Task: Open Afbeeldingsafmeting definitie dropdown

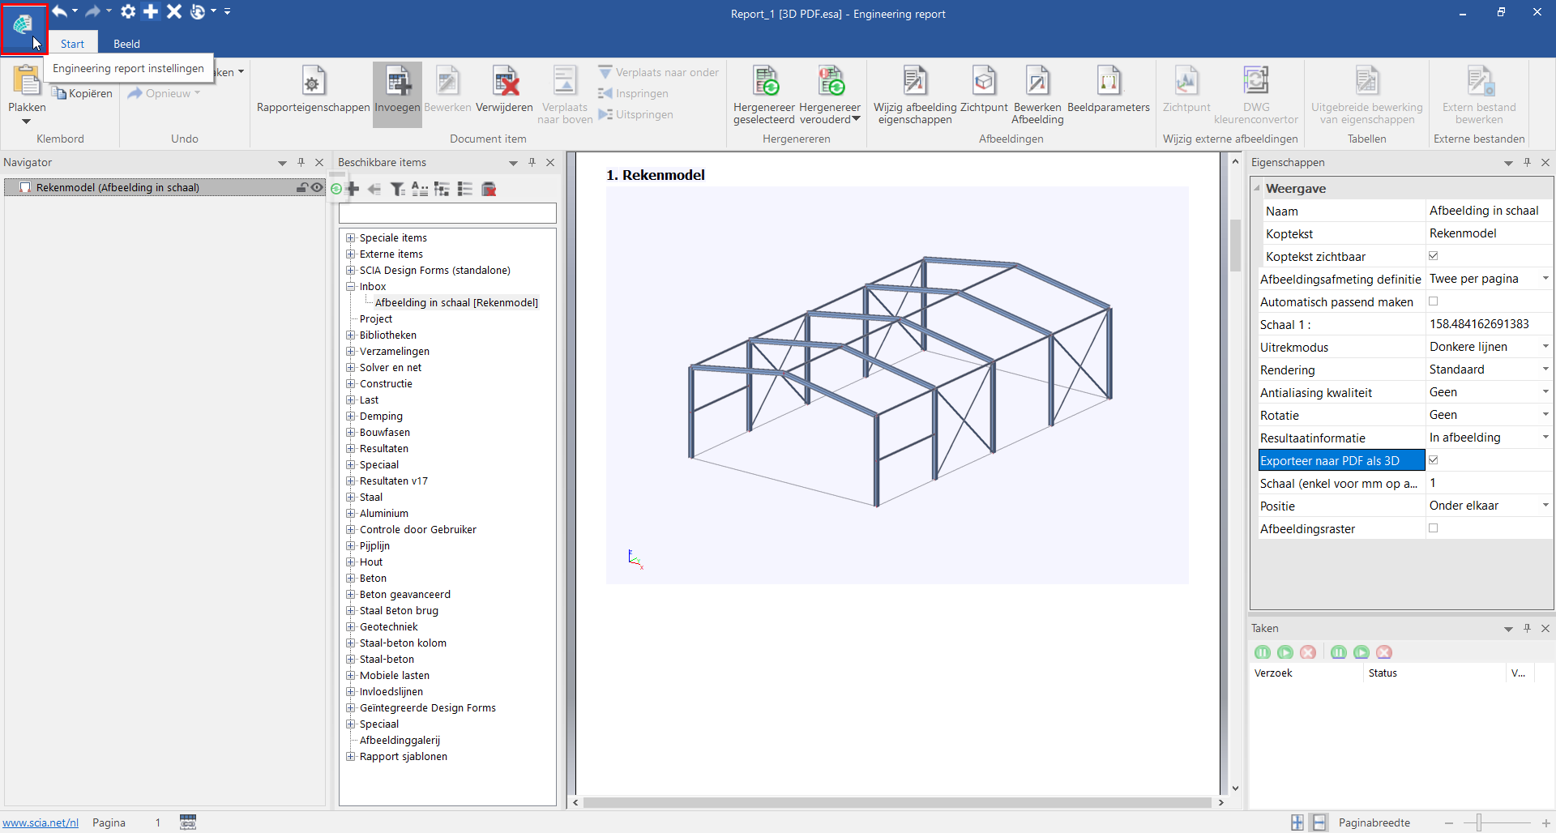Action: 1545,279
